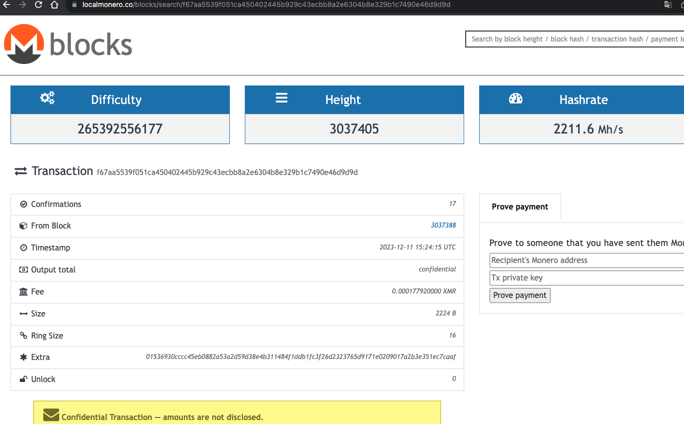This screenshot has width=684, height=424.
Task: Click the Unlock padlock icon
Action: coord(23,379)
